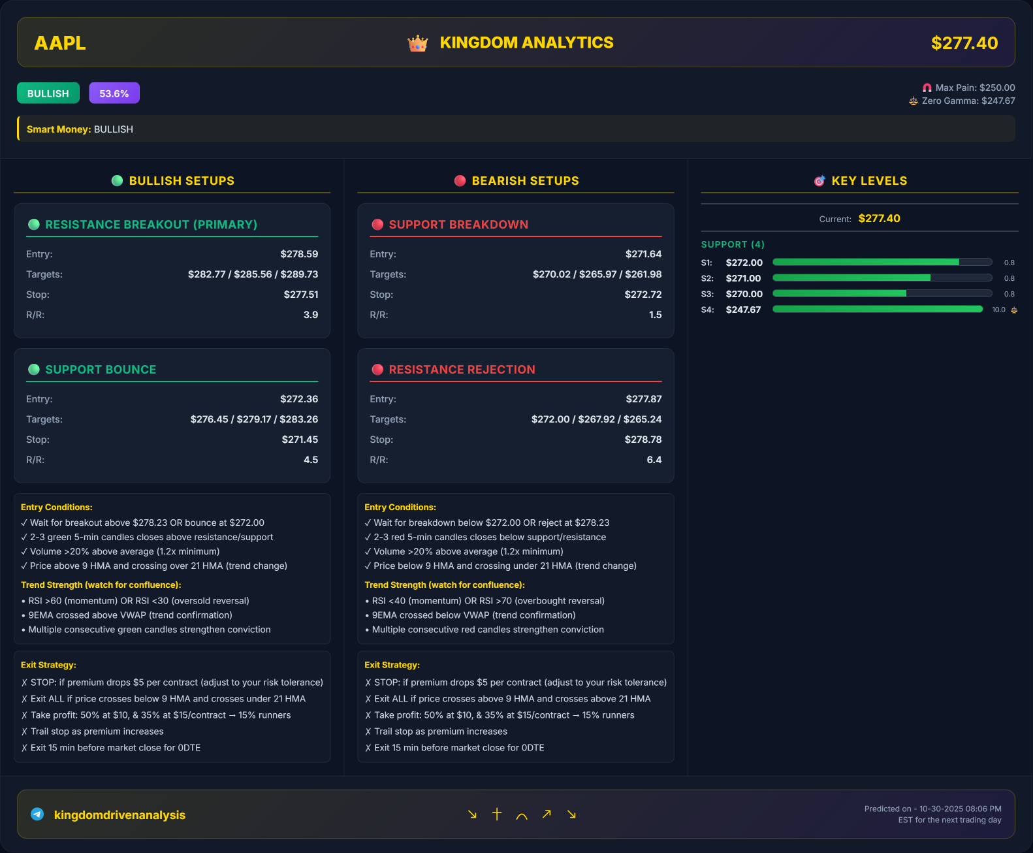Viewport: 1033px width, 853px height.
Task: Select the BULLISH SETUPS column header
Action: click(x=172, y=181)
